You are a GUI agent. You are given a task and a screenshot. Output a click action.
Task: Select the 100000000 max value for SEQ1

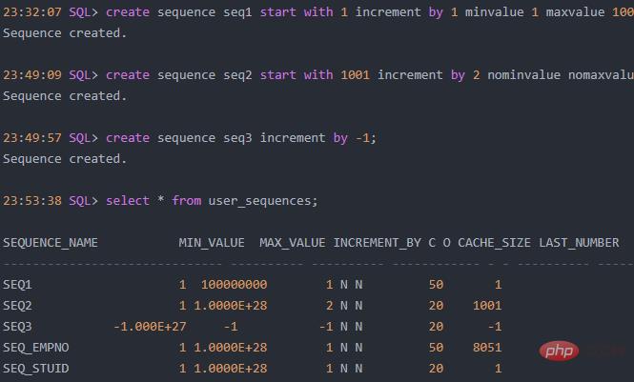[235, 285]
